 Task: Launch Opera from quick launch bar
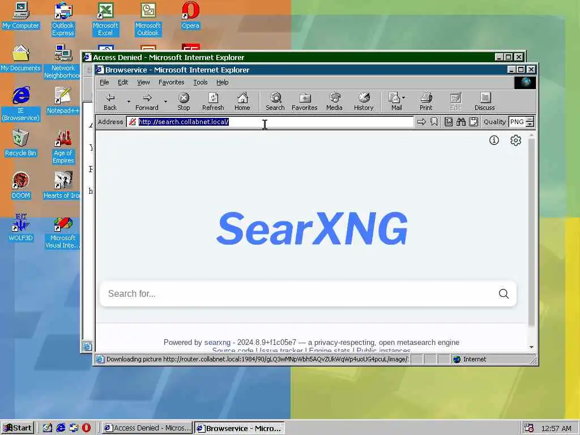coord(86,428)
